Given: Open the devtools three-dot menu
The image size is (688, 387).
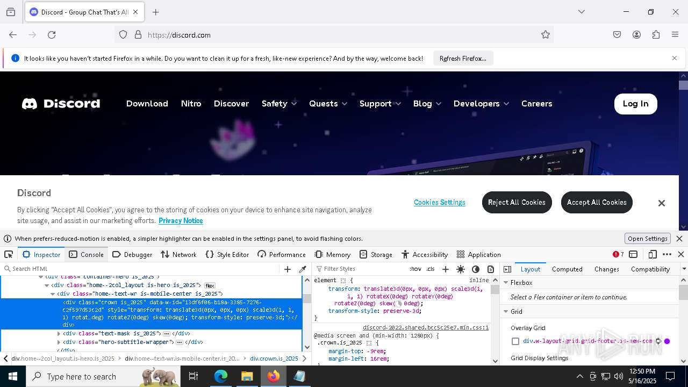Looking at the screenshot, I should coord(667,254).
